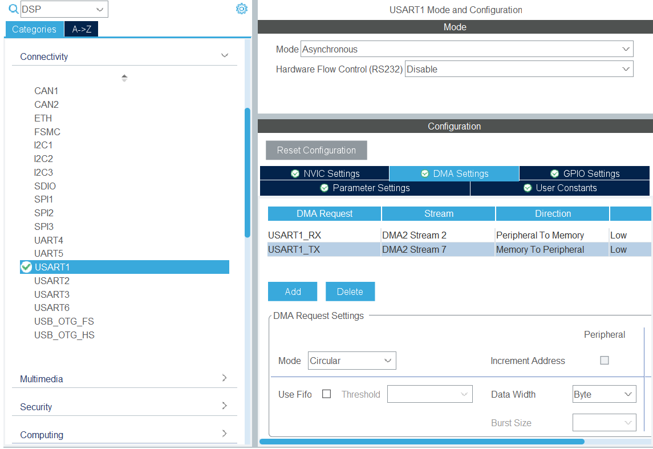
Task: Open the DMA Mode Circular dropdown
Action: pos(352,361)
